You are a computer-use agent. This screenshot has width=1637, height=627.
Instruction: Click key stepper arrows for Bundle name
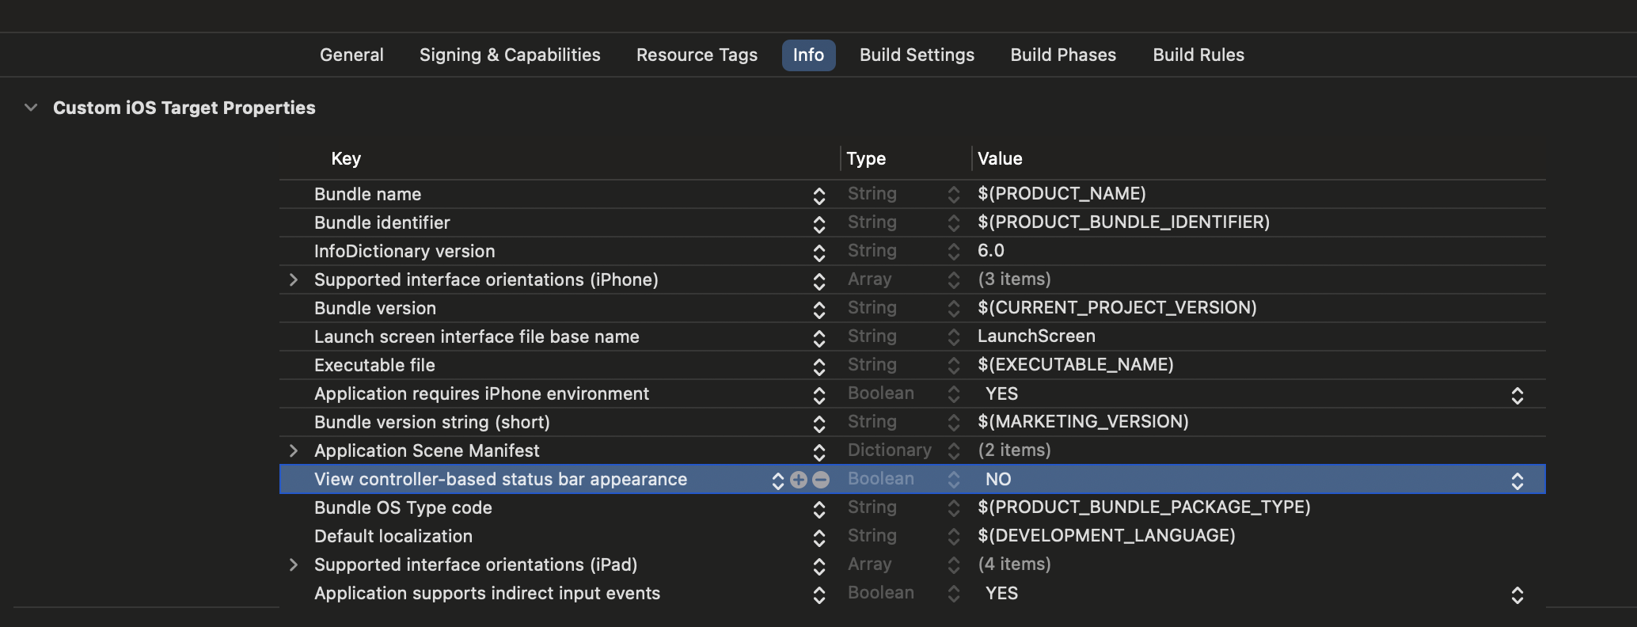point(819,196)
